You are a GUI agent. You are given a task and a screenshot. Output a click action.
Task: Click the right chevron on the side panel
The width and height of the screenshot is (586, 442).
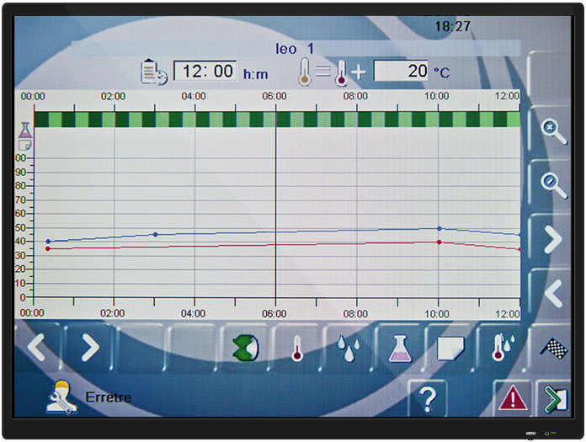553,239
